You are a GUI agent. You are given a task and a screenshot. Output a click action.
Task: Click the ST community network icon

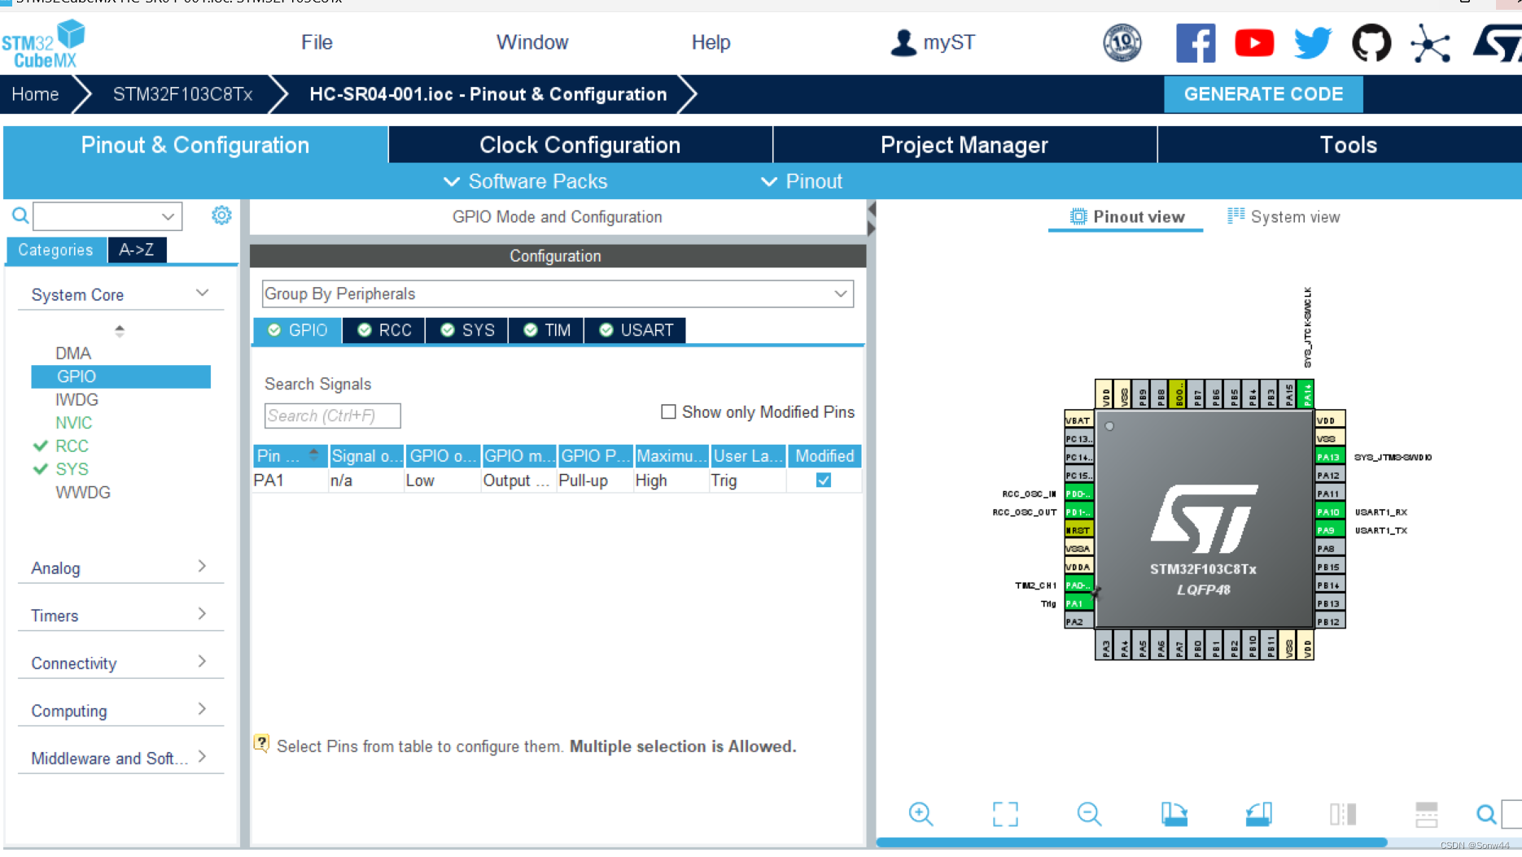pyautogui.click(x=1430, y=43)
